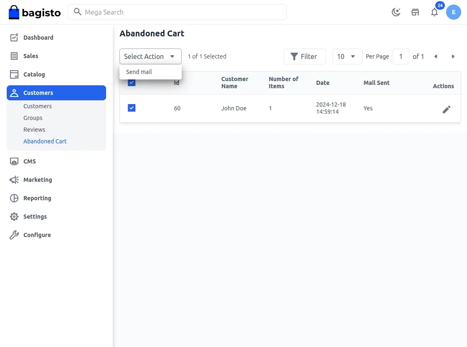Click the page number input box

(401, 56)
